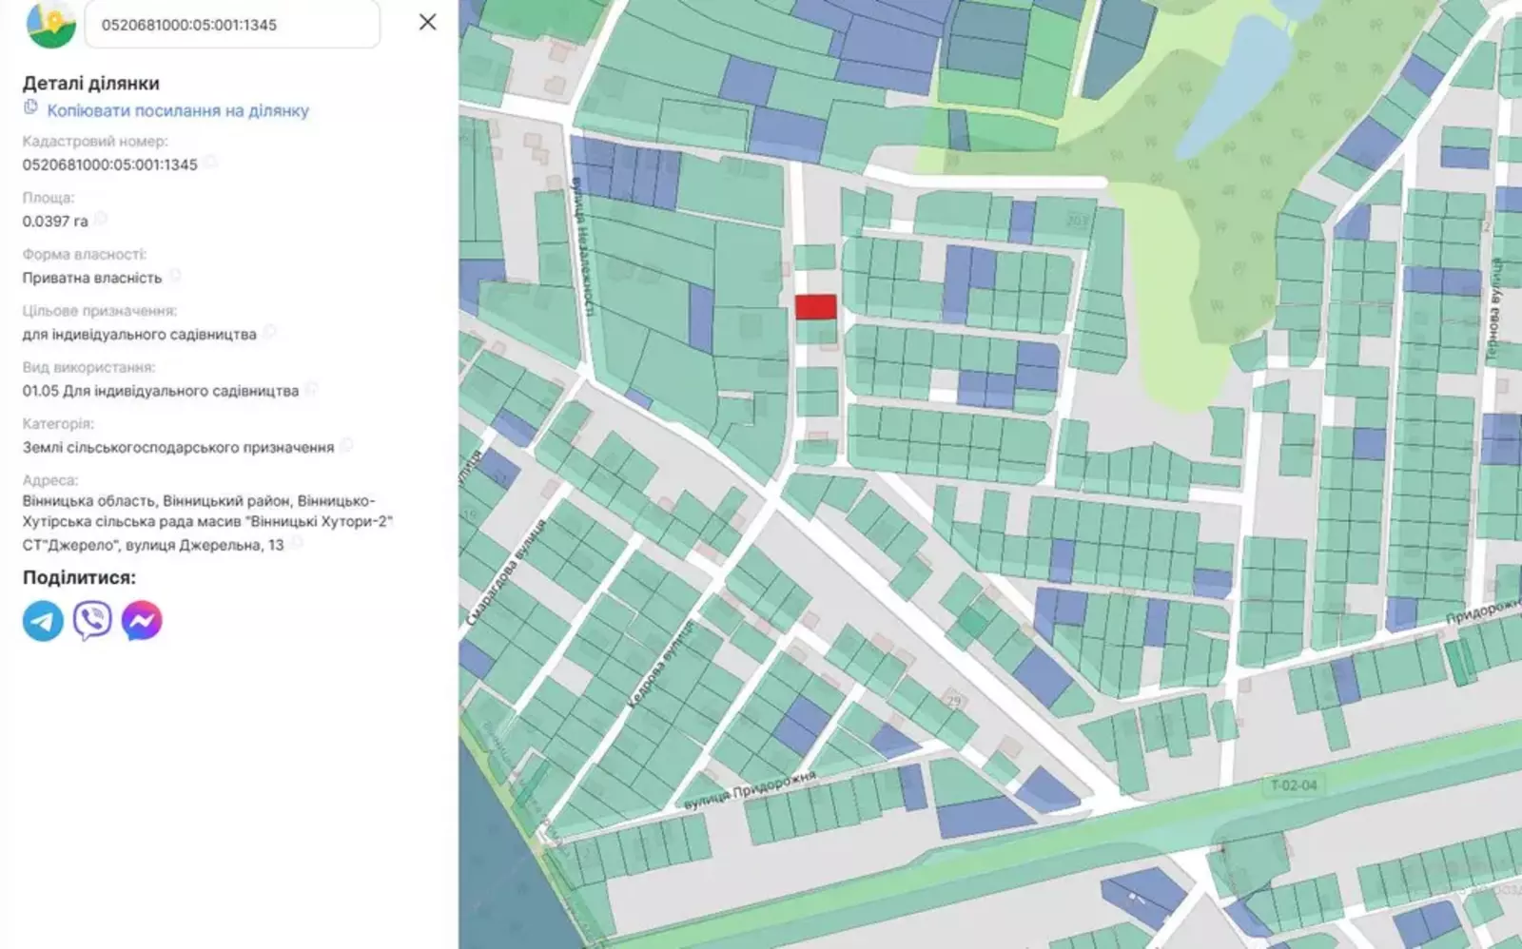Viewport: 1522px width, 949px height.
Task: Click 'Кедрова вулиця' street label on map
Action: (660, 665)
